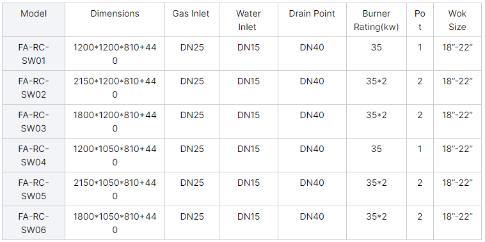Click burner rating 35 for SW04
The width and height of the screenshot is (485, 242).
tap(376, 155)
